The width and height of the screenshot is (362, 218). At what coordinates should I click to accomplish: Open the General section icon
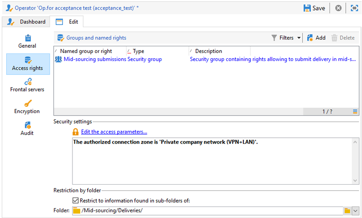[28, 38]
